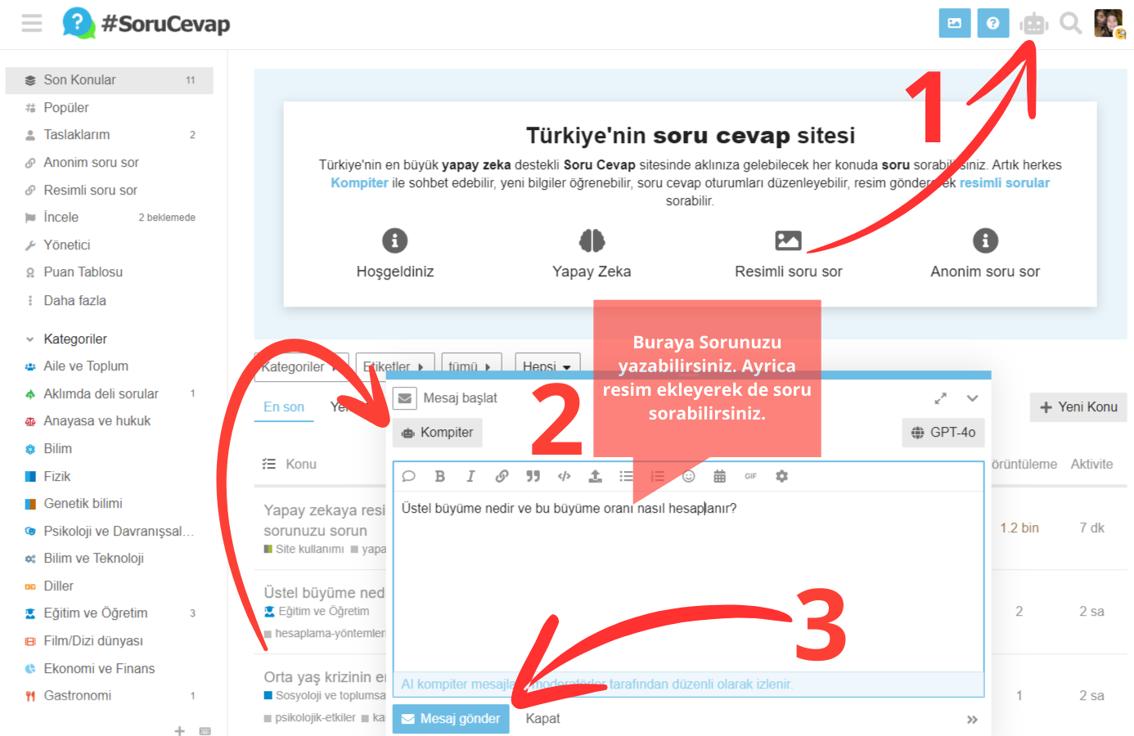Open the GIF picker in the editor toolbar
Screen dimensions: 1134x736
750,475
